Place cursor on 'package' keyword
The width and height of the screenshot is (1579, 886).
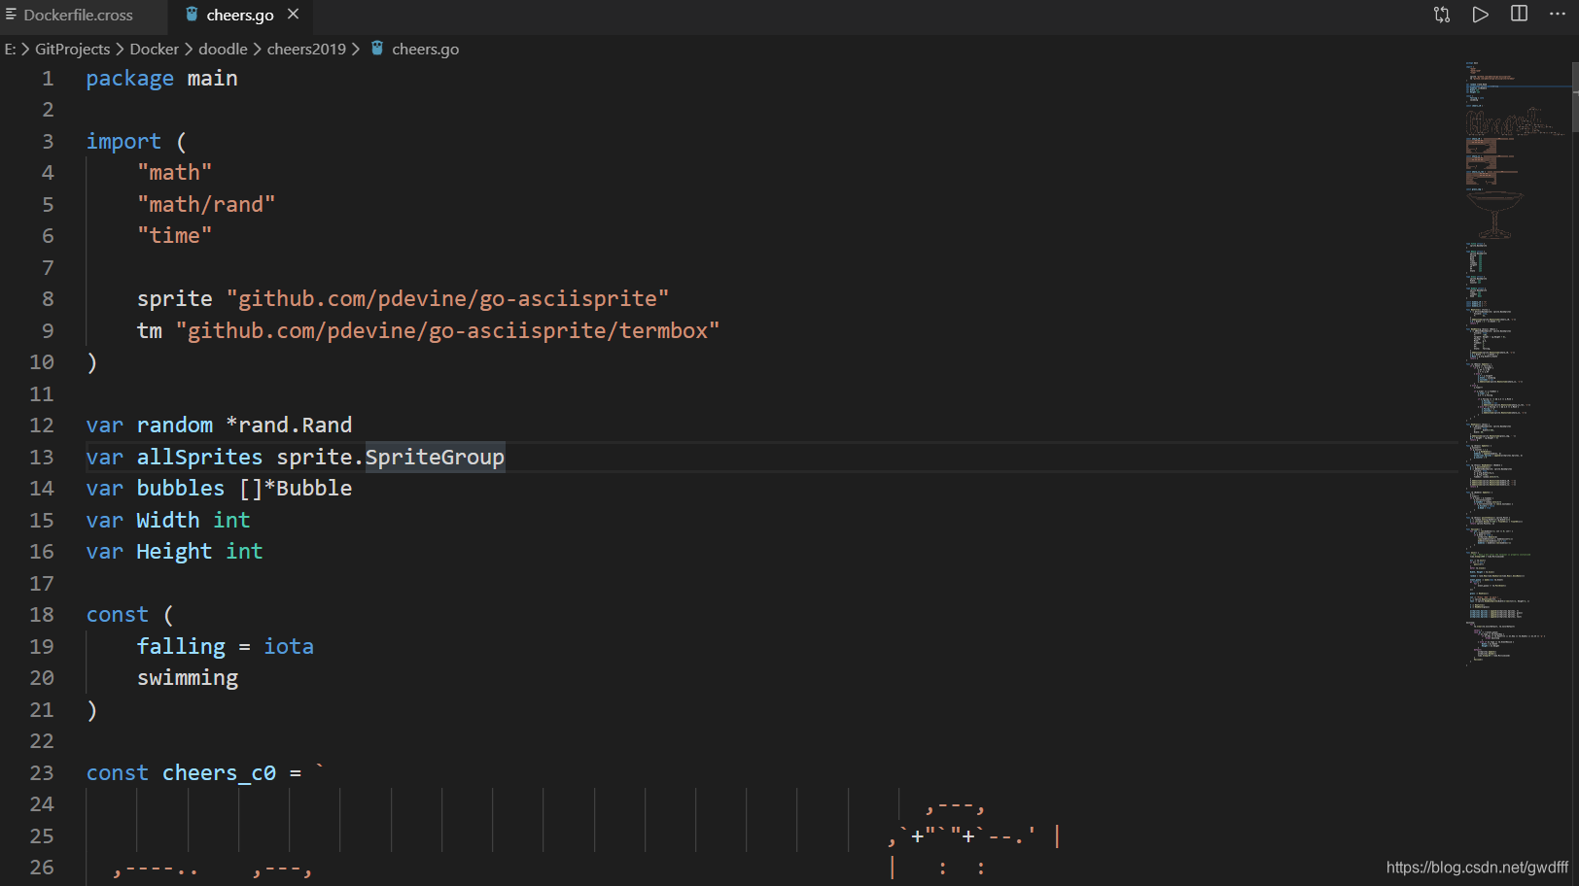129,79
